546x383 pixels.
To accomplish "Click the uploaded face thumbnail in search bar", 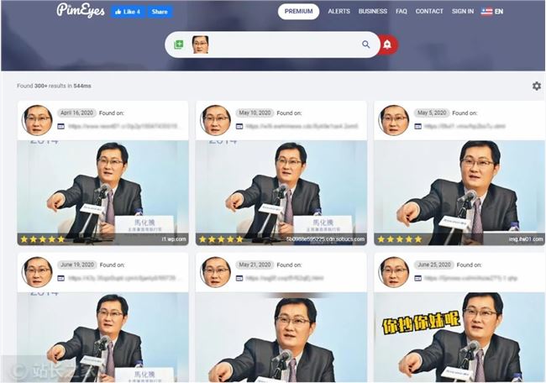I will coord(201,45).
